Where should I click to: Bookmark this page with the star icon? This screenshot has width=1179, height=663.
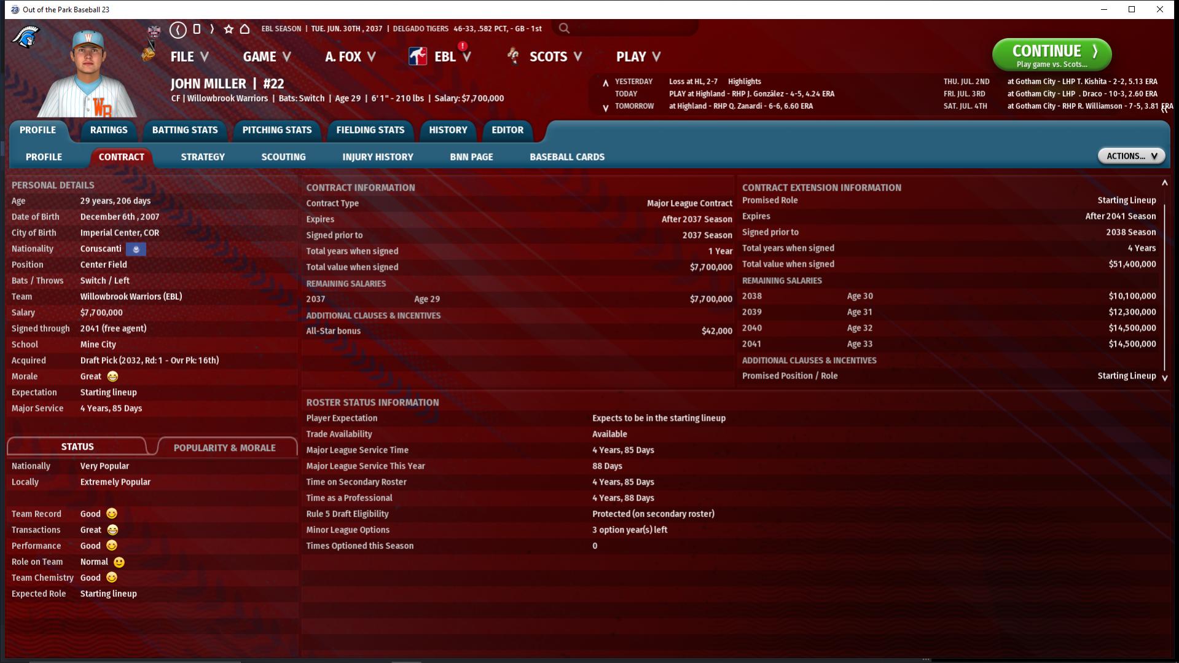pos(229,29)
